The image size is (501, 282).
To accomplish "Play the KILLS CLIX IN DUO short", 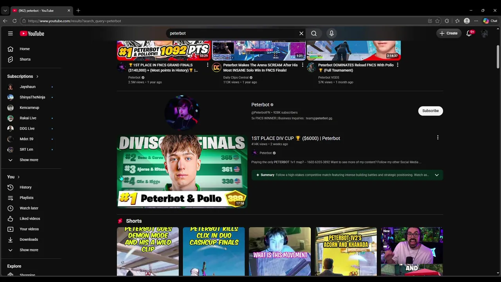I will click(x=214, y=251).
